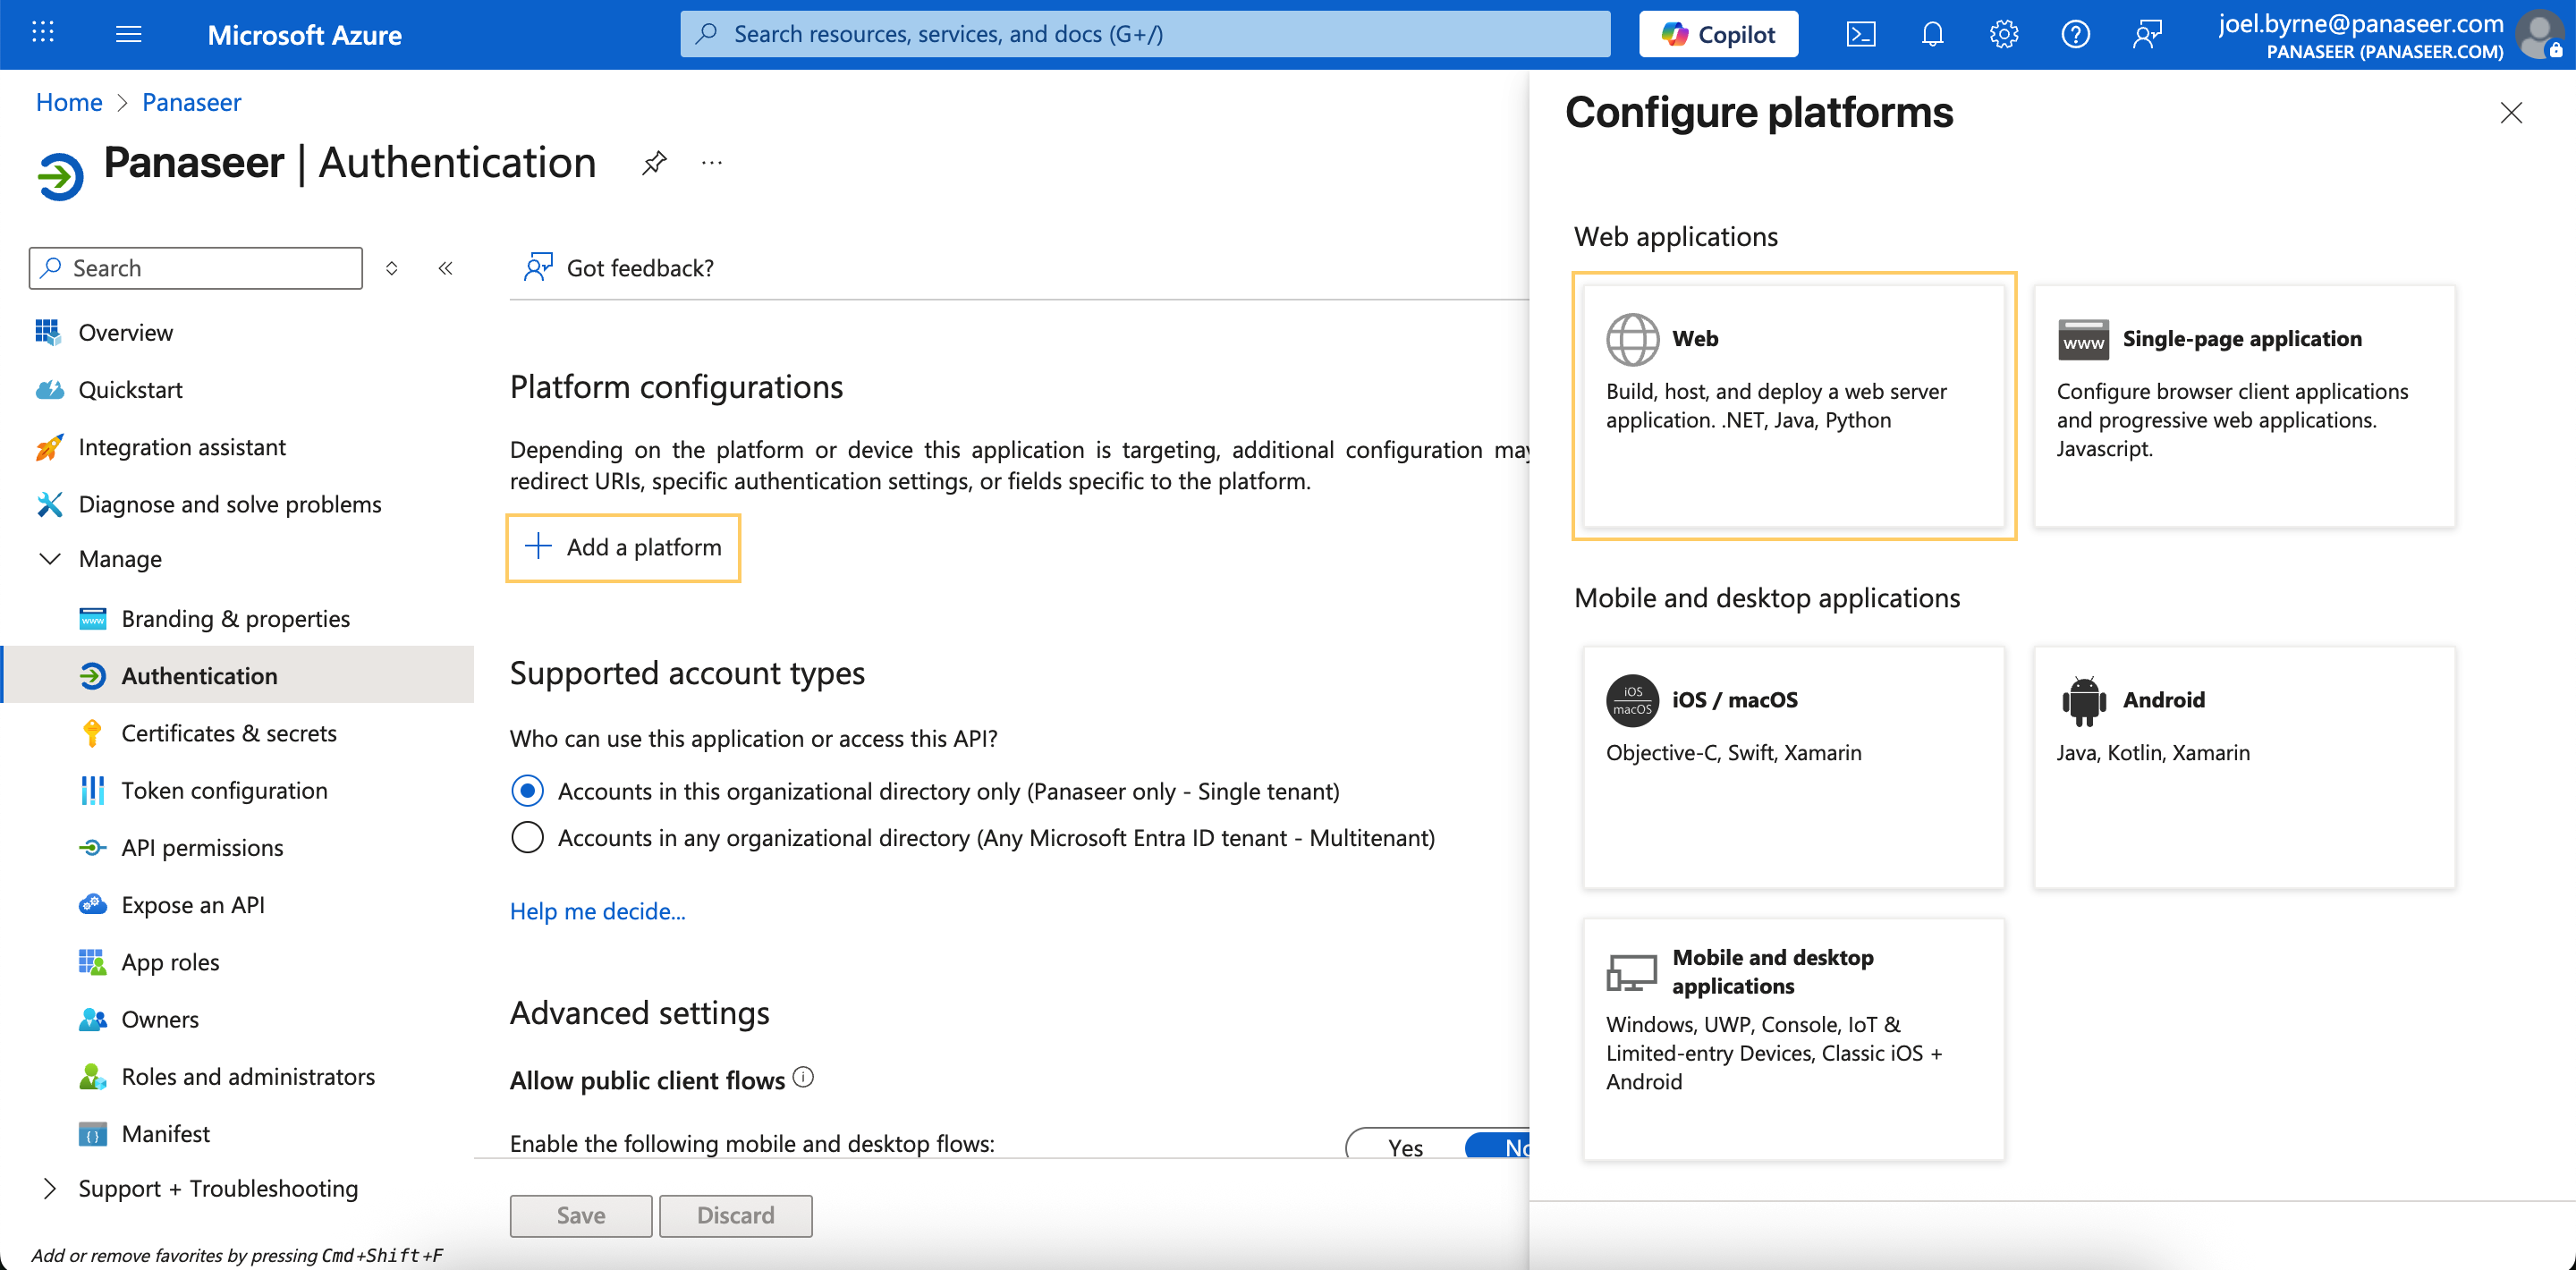Choose the Single-page application card

click(x=2244, y=405)
